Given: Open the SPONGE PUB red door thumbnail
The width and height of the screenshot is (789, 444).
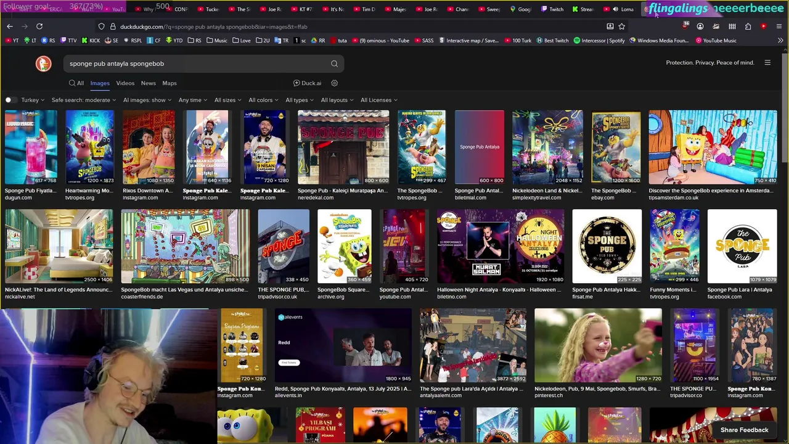Looking at the screenshot, I should 343,147.
